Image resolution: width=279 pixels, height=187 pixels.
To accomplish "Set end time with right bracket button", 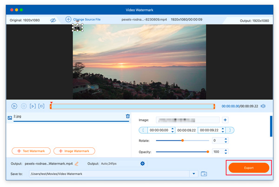I will coord(230,130).
